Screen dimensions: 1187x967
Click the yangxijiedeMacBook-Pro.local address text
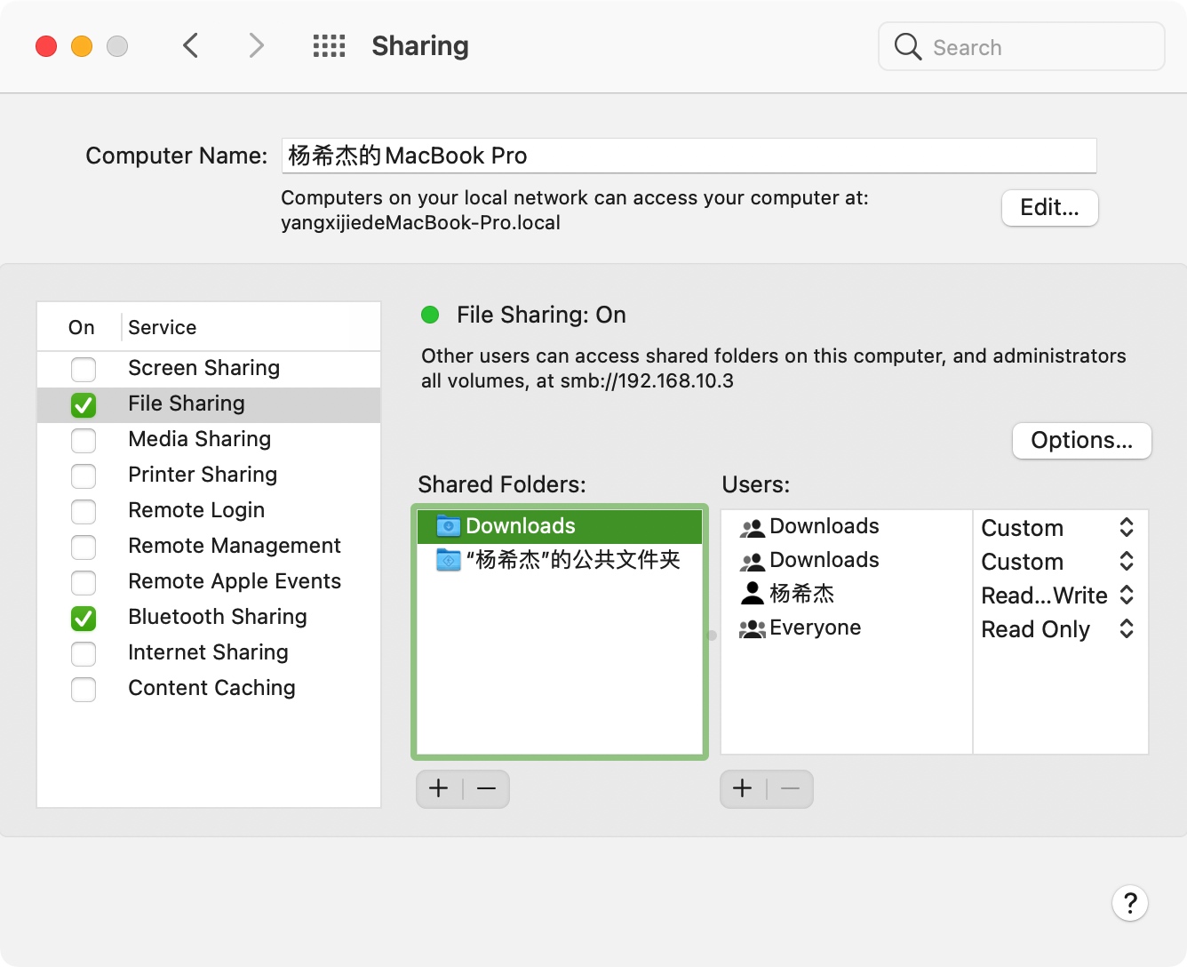tap(420, 222)
